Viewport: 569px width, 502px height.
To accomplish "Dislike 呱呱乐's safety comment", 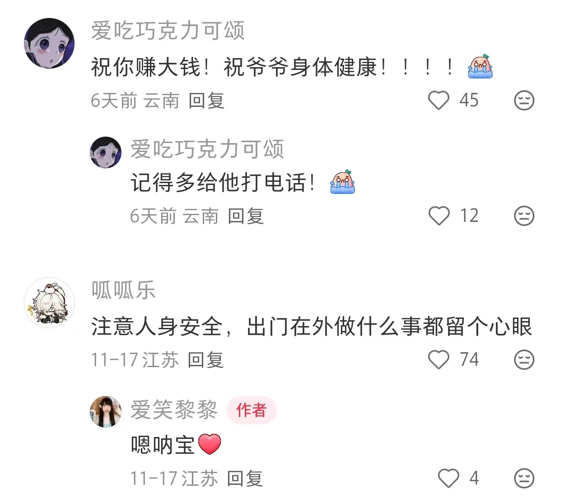I will [x=524, y=359].
